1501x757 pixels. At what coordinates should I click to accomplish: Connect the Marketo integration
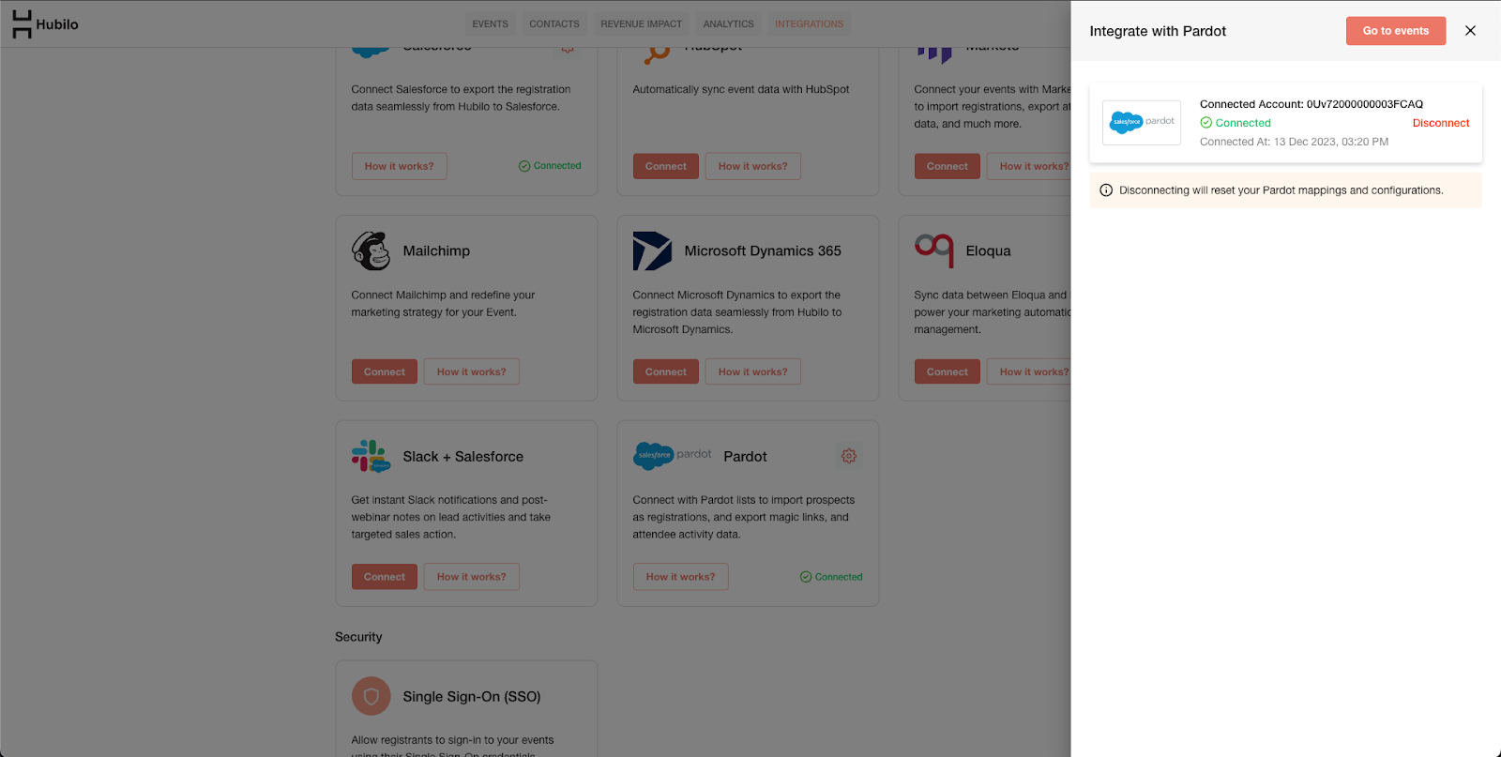(x=948, y=166)
